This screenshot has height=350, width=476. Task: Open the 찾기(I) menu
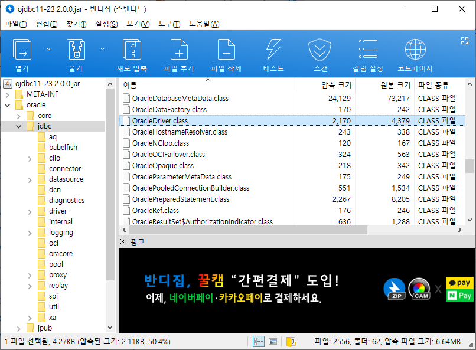point(76,24)
